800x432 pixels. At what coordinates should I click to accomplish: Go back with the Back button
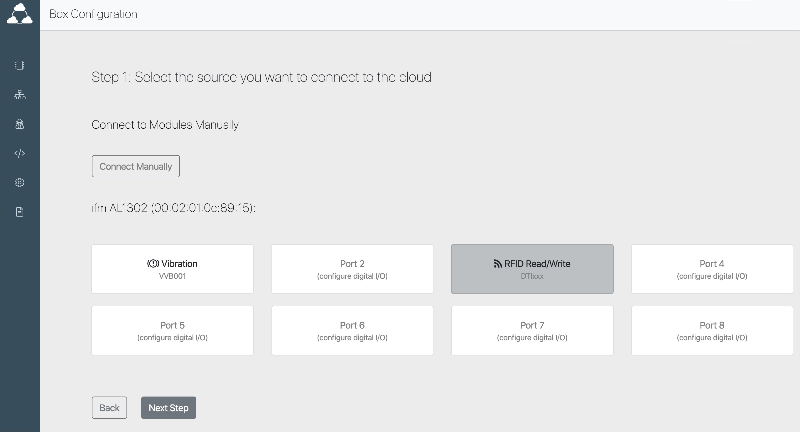109,407
